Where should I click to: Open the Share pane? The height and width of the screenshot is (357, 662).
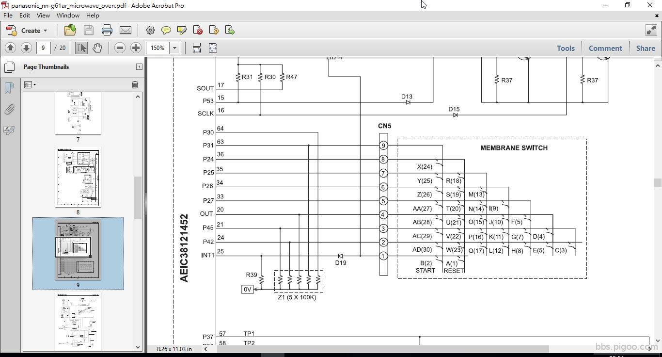click(x=646, y=48)
